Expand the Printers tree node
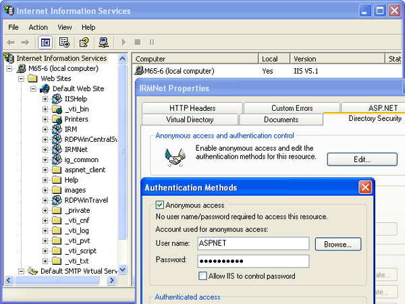 (45, 119)
